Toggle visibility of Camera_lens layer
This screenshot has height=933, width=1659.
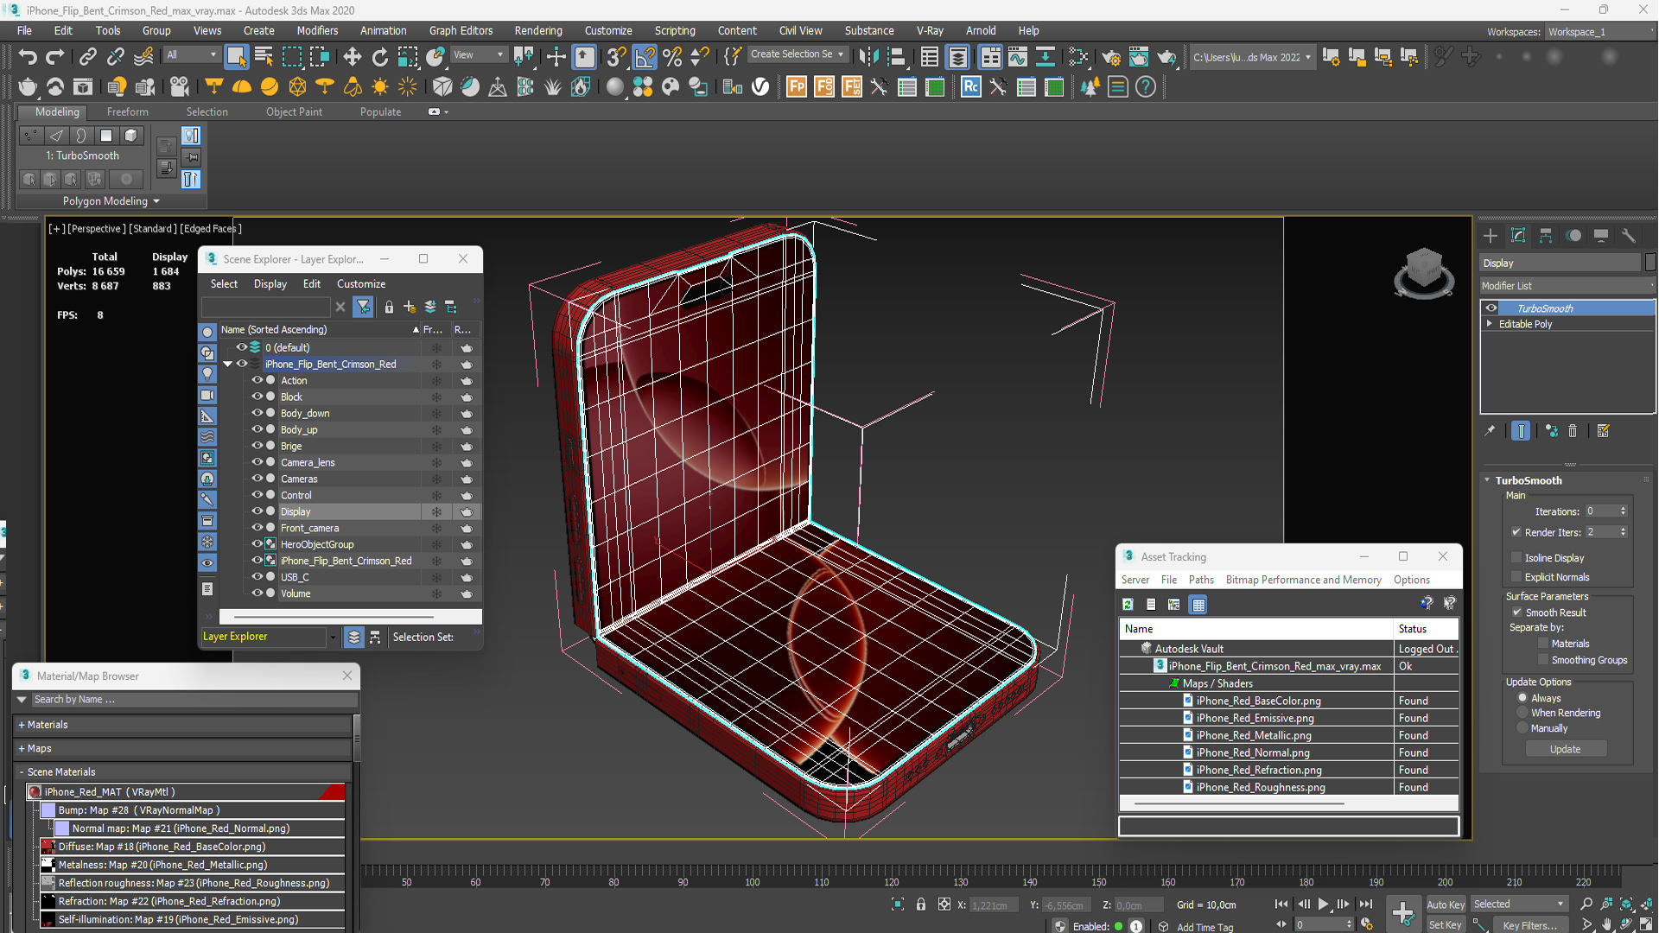click(x=257, y=462)
